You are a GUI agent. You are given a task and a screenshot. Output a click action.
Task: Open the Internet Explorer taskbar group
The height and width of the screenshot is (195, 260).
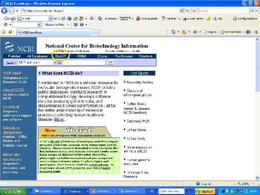pyautogui.click(x=75, y=191)
